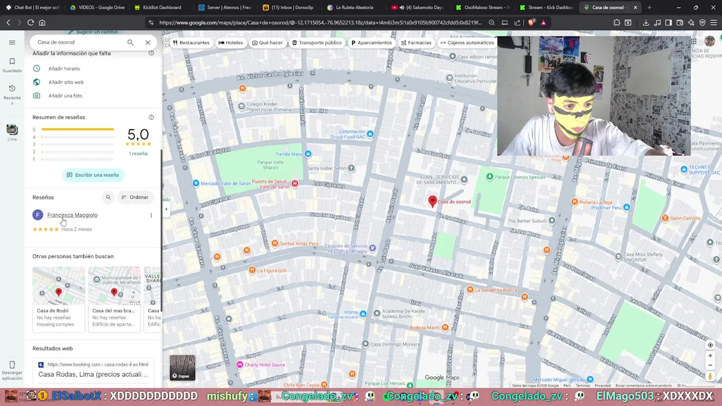Screen dimensions: 722x406
Task: Open the Casa Rodas, Lima booking.com result
Action: pyautogui.click(x=93, y=374)
